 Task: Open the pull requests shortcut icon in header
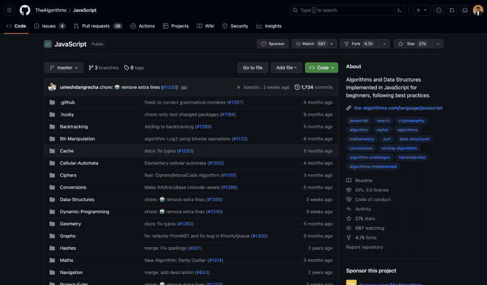tap(452, 10)
